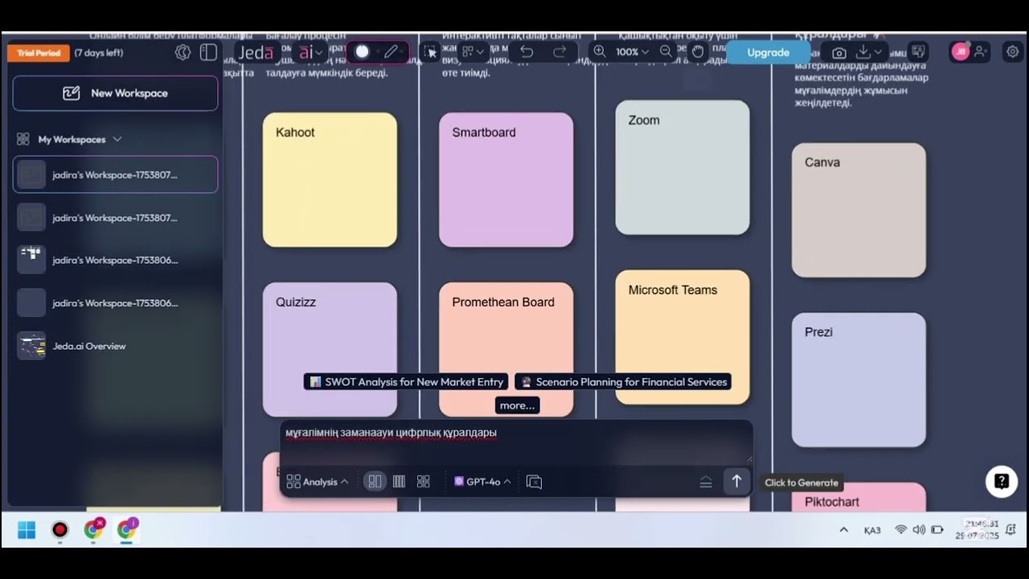Open the settings gear
Screen dimensions: 1029x579
coord(1013,52)
